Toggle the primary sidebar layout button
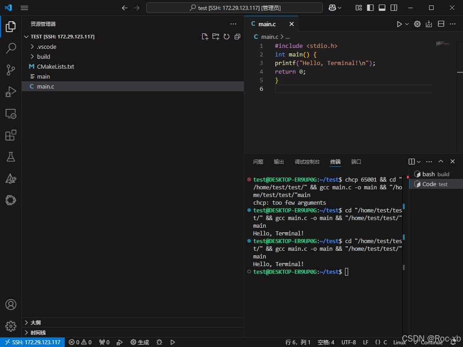Viewport: 463px width, 347px height. pyautogui.click(x=370, y=8)
